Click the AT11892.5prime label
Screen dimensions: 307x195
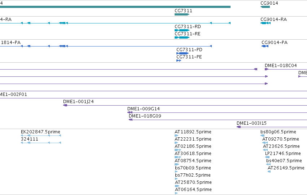193,132
